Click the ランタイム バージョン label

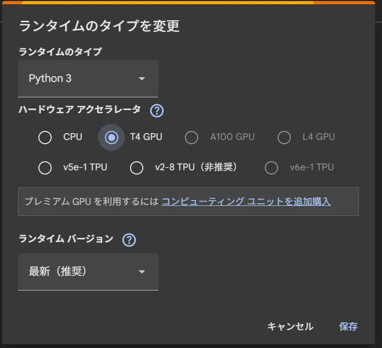(66, 239)
